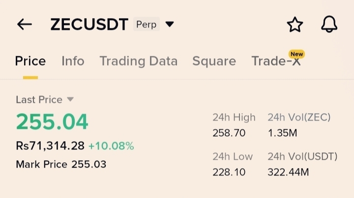This screenshot has width=354, height=198.
Task: Tap the Rs71,314.28 converted price
Action: tap(50, 146)
